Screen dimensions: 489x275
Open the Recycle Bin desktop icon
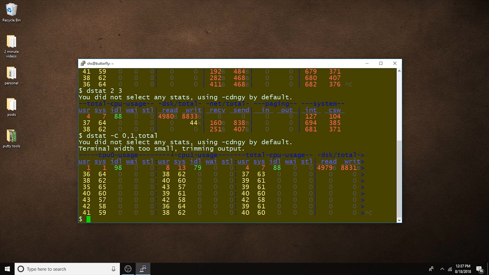tap(11, 12)
